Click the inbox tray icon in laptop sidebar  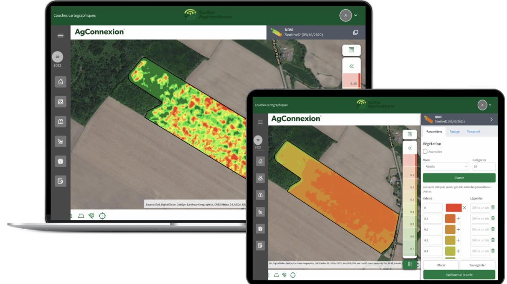[60, 102]
